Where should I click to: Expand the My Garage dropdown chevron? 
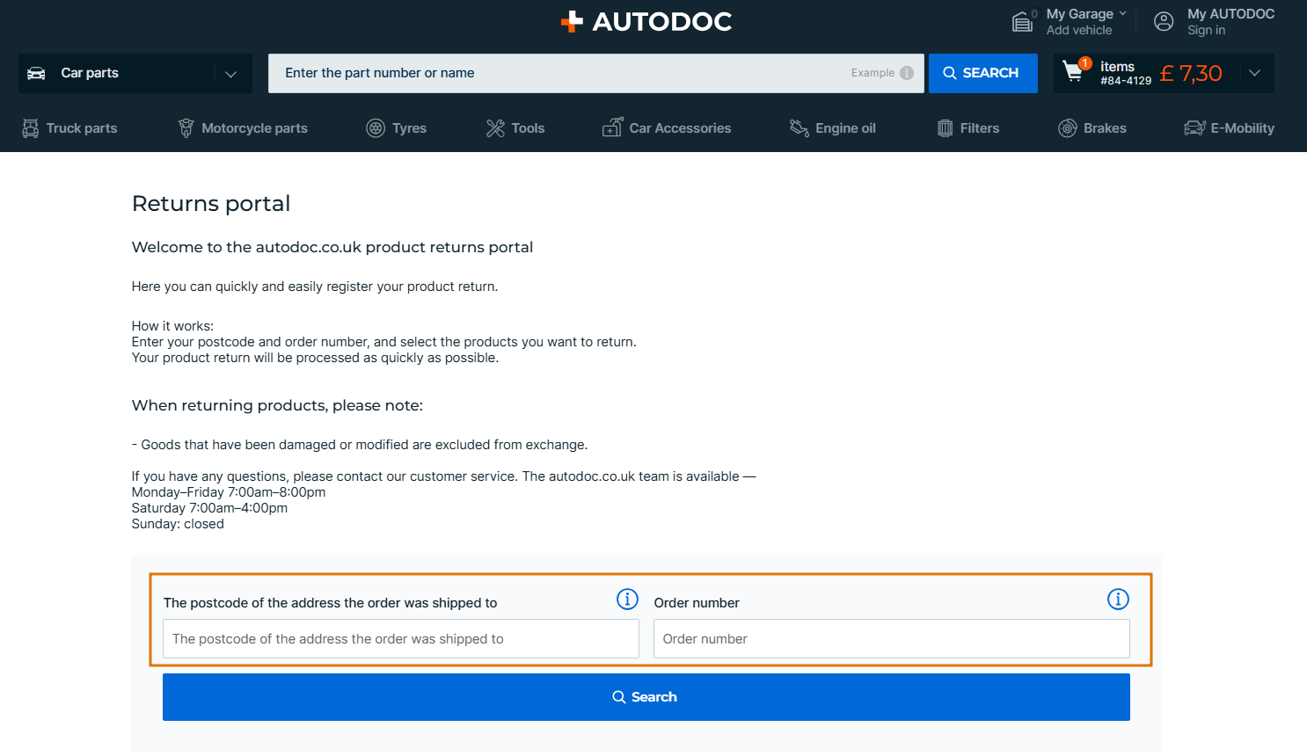click(x=1123, y=14)
